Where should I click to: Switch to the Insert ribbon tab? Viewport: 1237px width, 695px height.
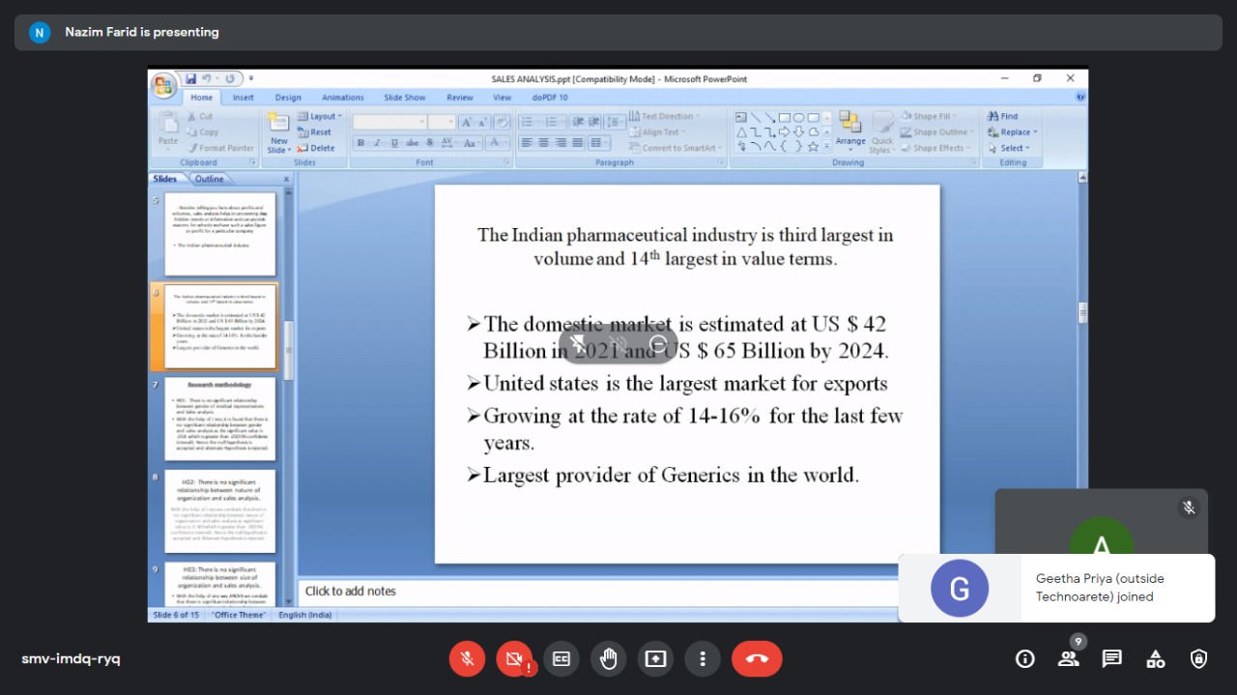click(x=244, y=98)
